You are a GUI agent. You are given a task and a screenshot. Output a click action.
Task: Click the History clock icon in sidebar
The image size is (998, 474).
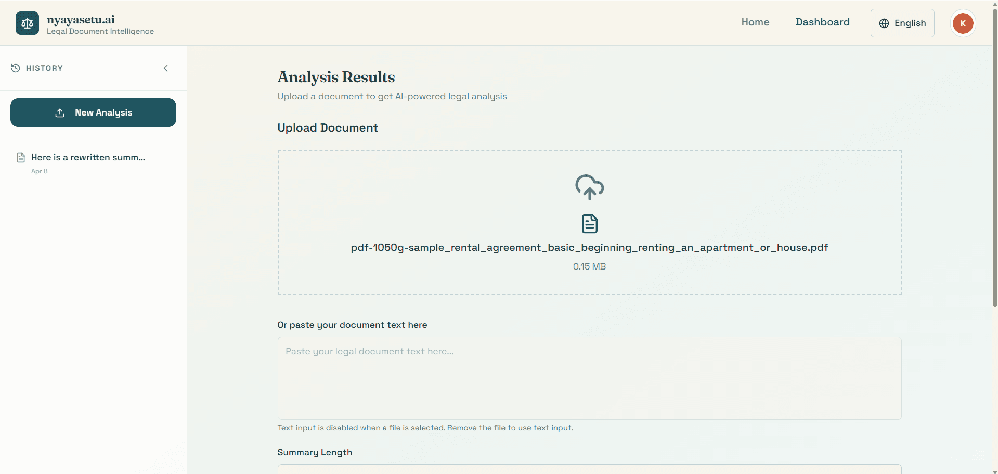[16, 68]
